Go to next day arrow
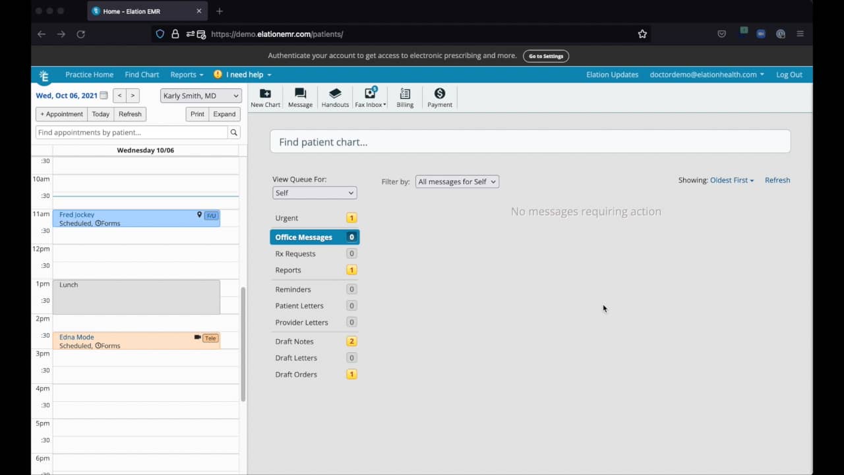Viewport: 844px width, 475px height. (133, 96)
